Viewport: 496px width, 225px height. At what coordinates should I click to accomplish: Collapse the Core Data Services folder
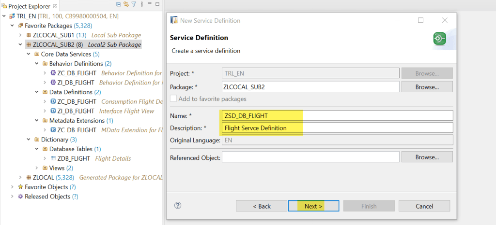[x=28, y=54]
